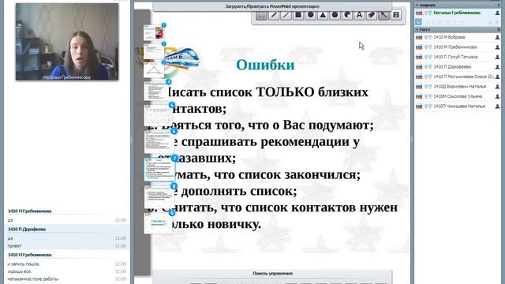Choose the thin line drawing tool
Viewport: 505px width, 284px height.
(286, 15)
